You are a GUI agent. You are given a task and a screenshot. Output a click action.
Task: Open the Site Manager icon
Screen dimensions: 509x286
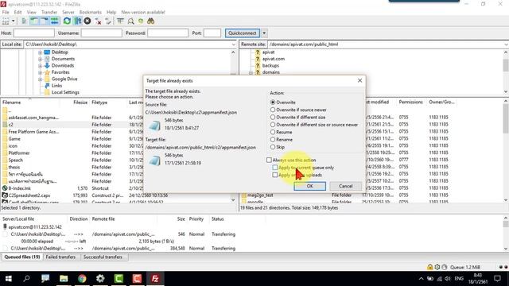click(6, 21)
